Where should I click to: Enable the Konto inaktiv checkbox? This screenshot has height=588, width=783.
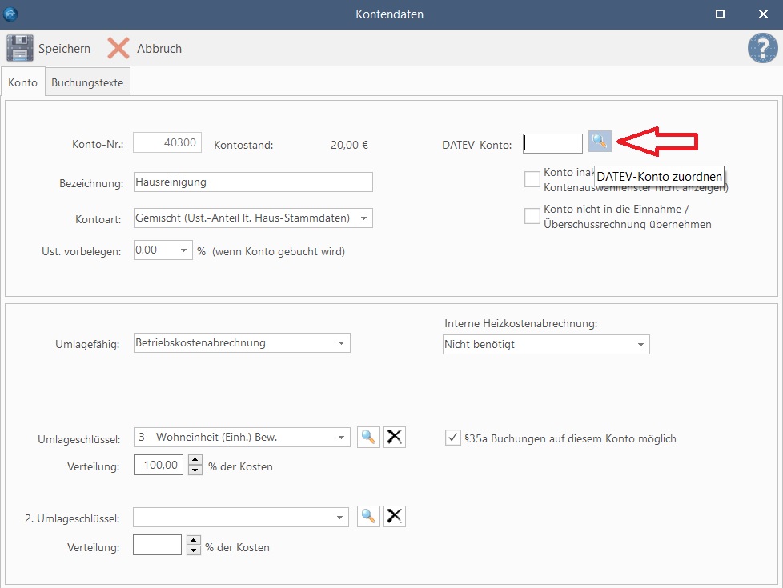(532, 179)
